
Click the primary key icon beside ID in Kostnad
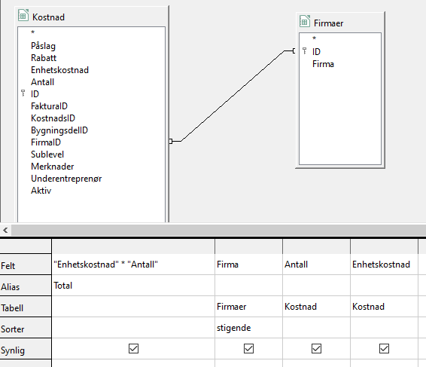23,93
